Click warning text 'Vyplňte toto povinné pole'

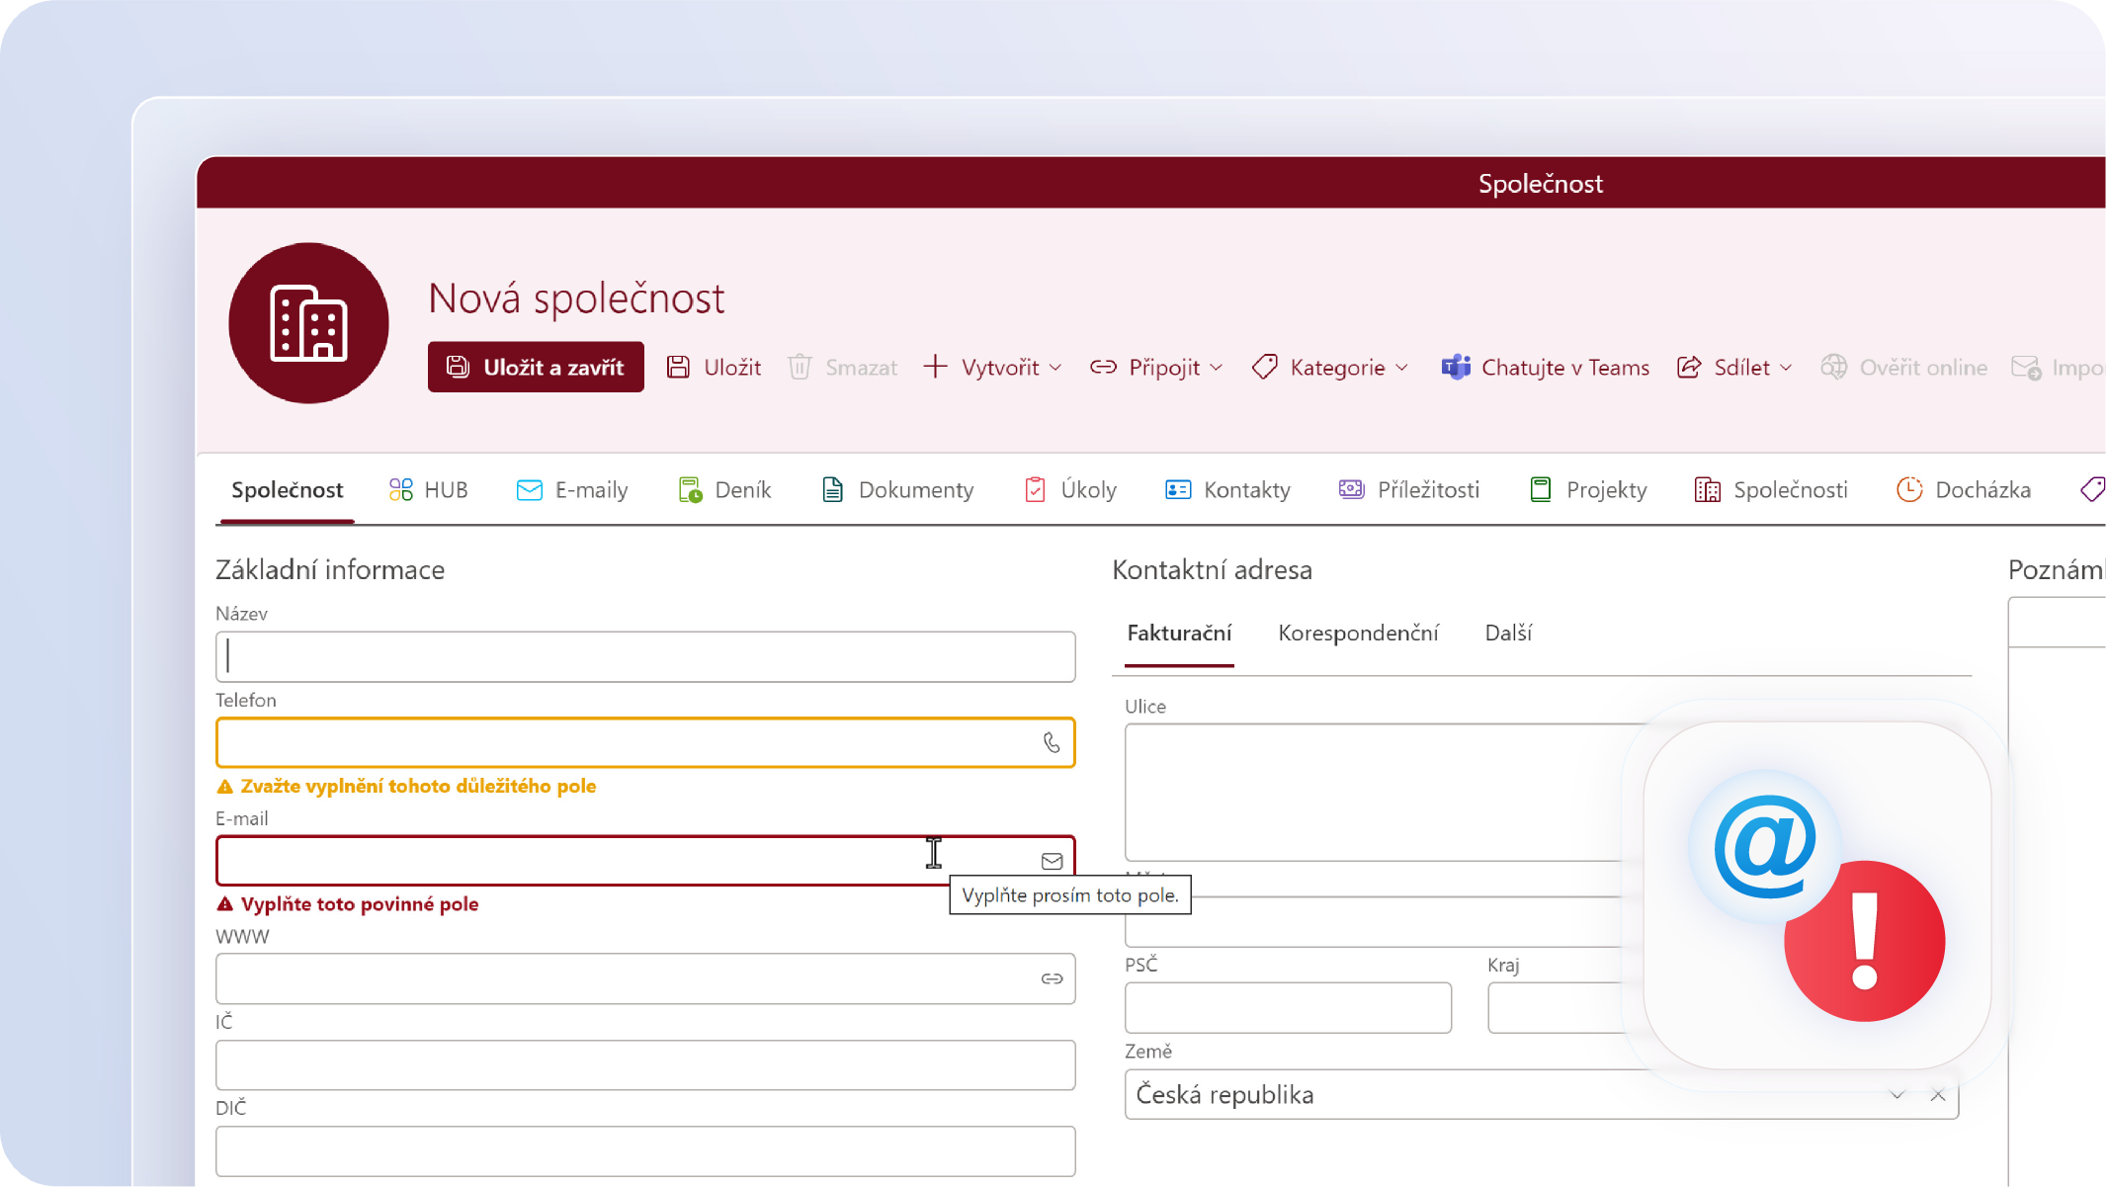click(x=359, y=903)
